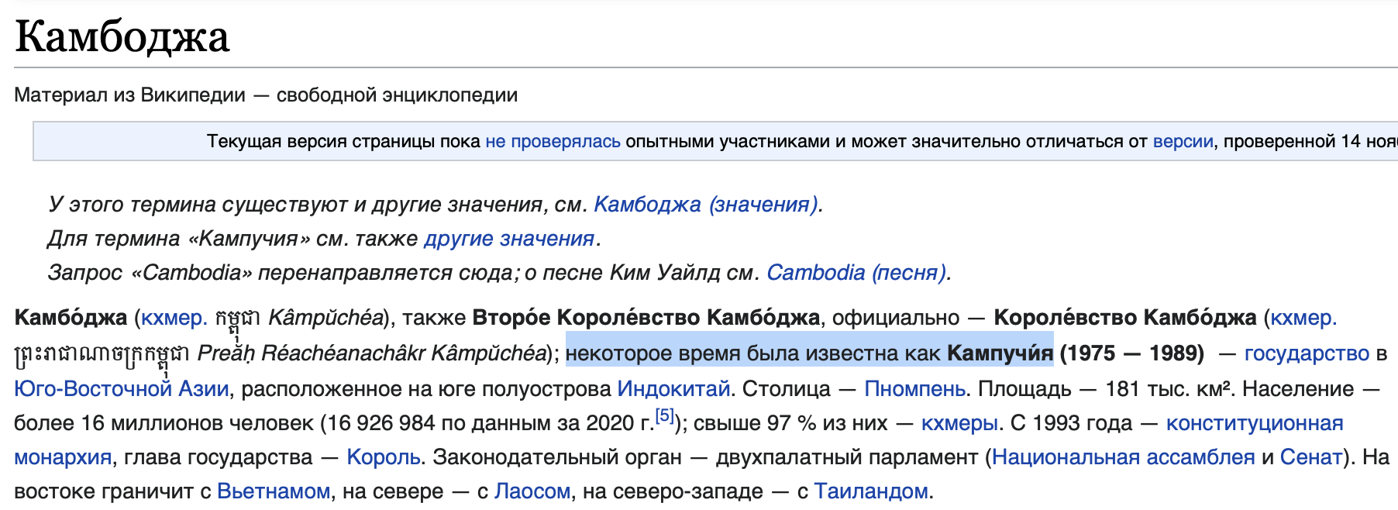Image resolution: width=1398 pixels, height=510 pixels.
Task: Open the "государство" link
Action: 1307,353
